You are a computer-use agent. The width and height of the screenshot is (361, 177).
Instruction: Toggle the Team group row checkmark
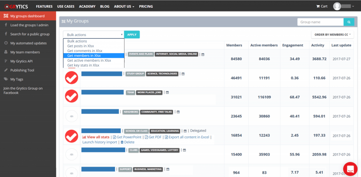pyautogui.click(x=72, y=96)
